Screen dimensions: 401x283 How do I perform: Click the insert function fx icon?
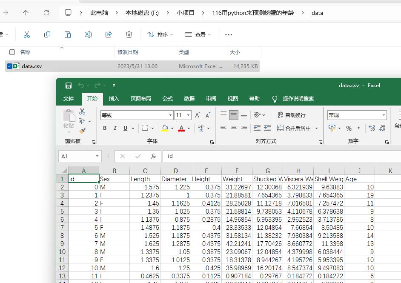pyautogui.click(x=153, y=156)
